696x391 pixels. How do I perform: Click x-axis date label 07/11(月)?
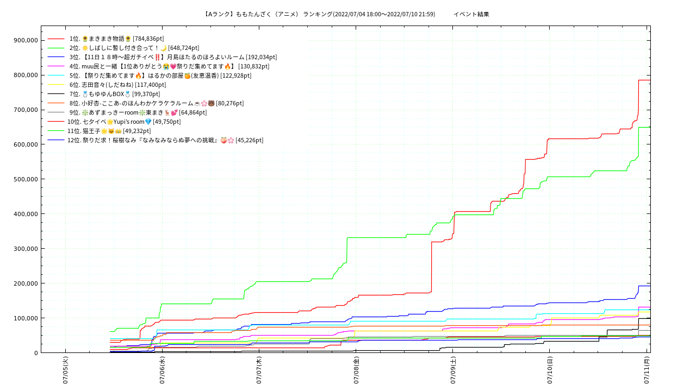point(647,370)
